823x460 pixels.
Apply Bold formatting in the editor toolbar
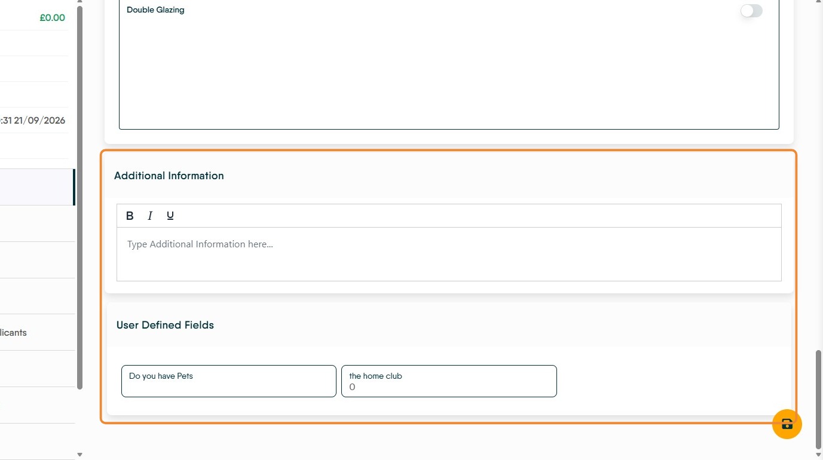tap(130, 216)
